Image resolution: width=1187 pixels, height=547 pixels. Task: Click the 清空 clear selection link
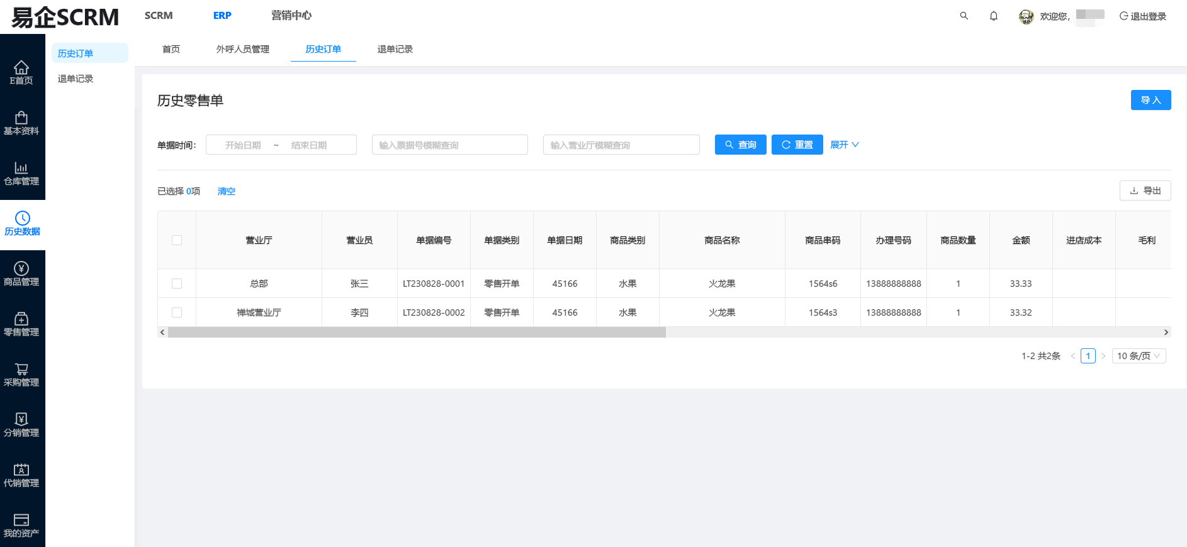tap(227, 191)
